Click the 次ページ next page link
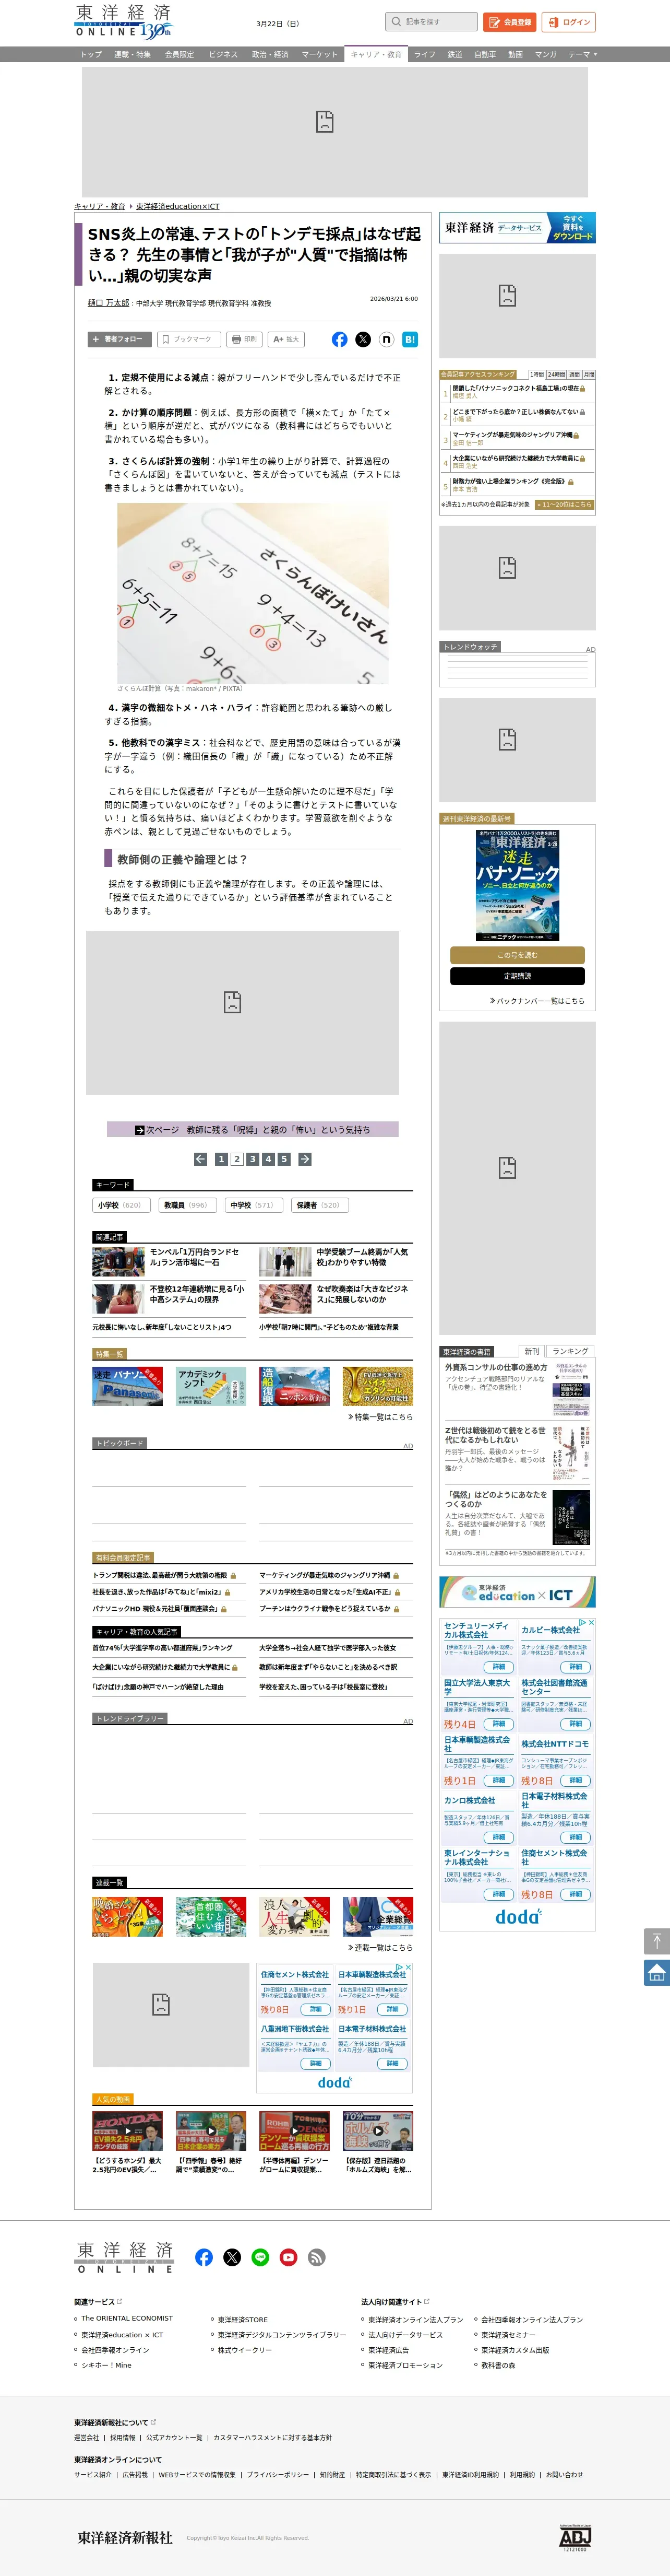The height and width of the screenshot is (2576, 670). (253, 1130)
